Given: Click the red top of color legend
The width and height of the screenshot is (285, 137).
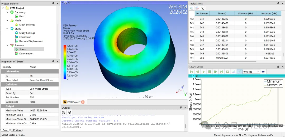Looking at the screenshot, I should (x=65, y=46).
